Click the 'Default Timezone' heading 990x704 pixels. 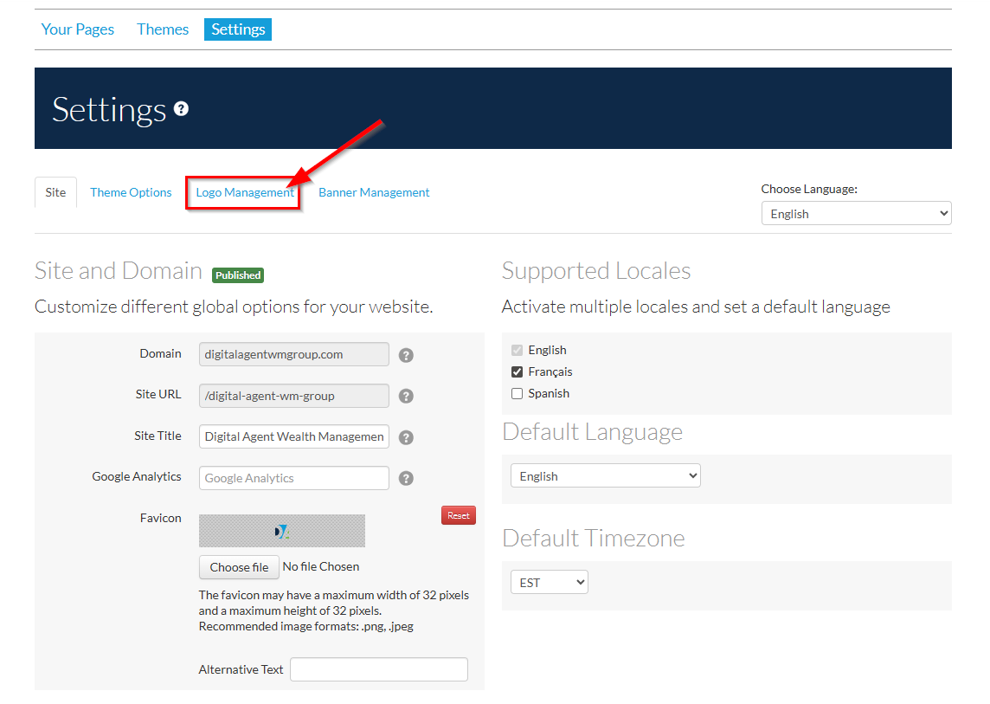click(594, 538)
